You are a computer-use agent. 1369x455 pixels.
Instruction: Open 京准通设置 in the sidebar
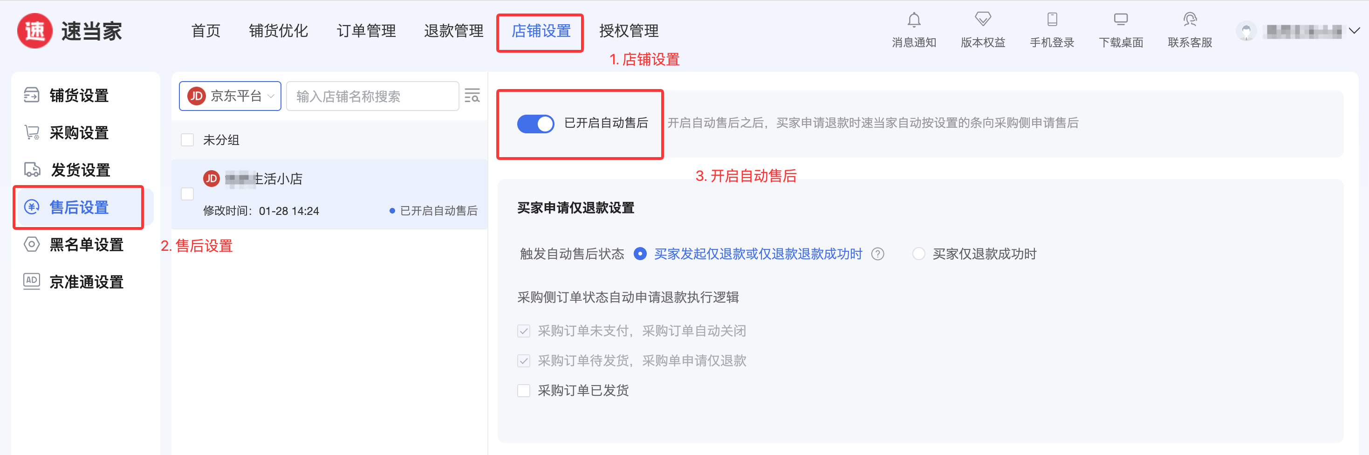[x=86, y=282]
